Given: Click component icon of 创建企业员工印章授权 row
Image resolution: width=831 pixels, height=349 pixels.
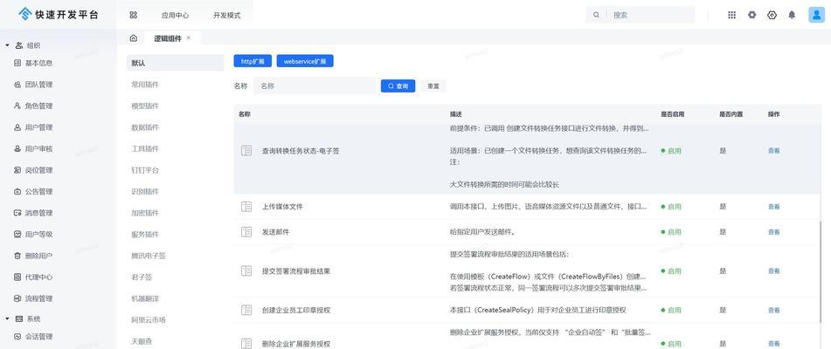Looking at the screenshot, I should tap(246, 310).
